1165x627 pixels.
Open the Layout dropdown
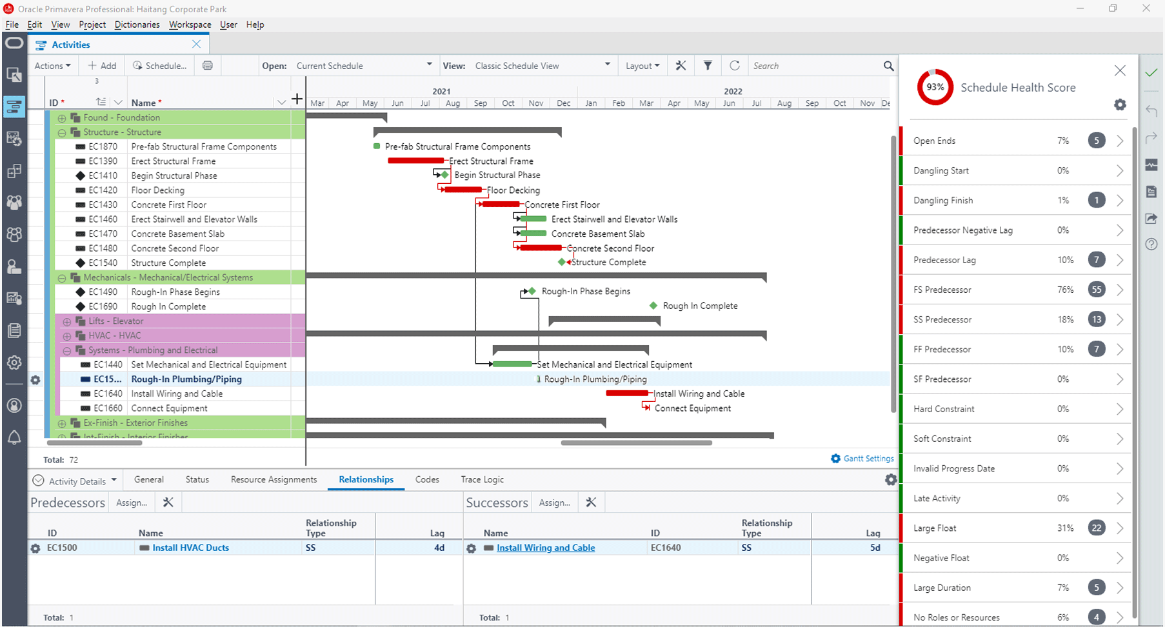coord(642,66)
